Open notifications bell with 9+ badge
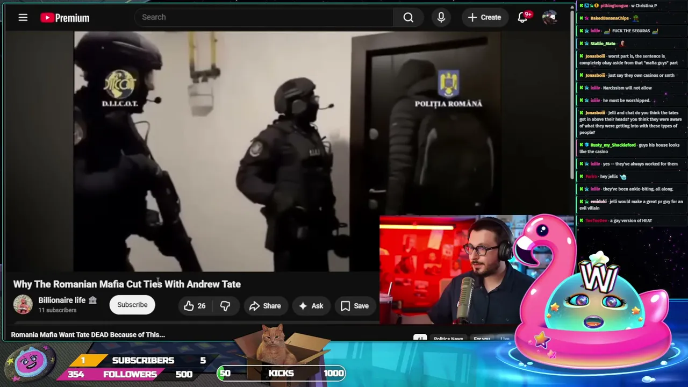The height and width of the screenshot is (387, 688). pyautogui.click(x=522, y=17)
